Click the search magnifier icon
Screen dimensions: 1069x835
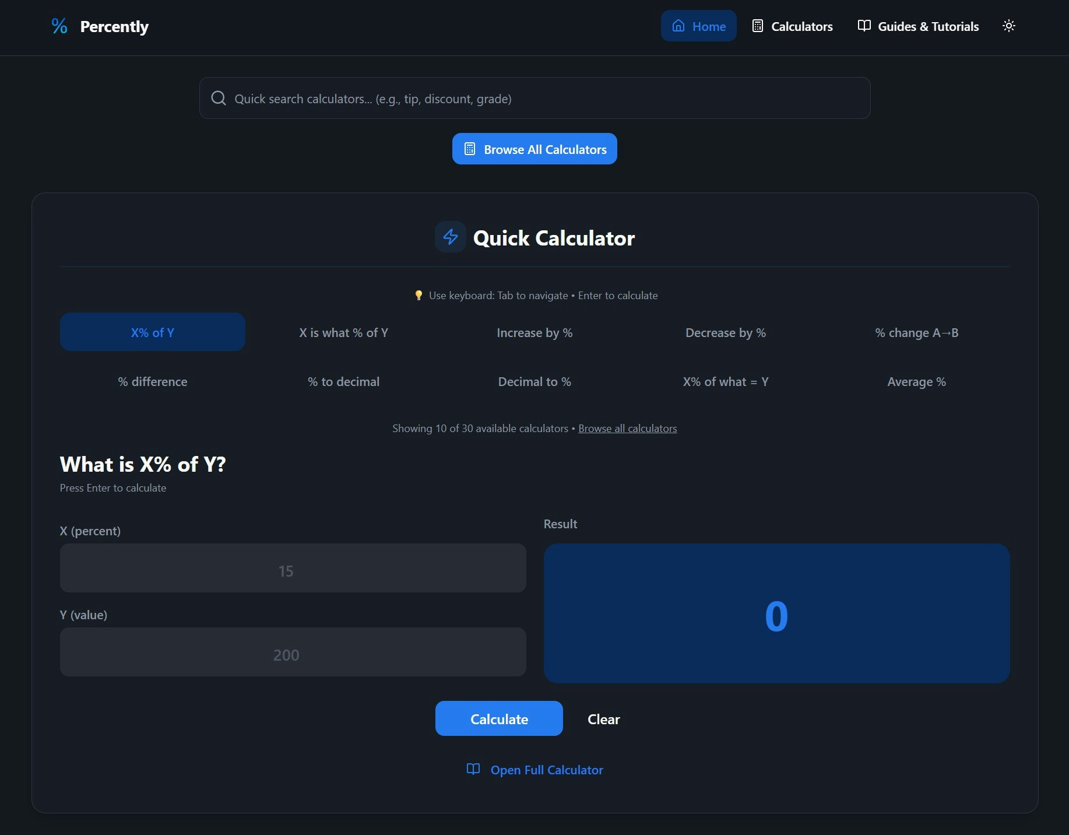tap(219, 98)
